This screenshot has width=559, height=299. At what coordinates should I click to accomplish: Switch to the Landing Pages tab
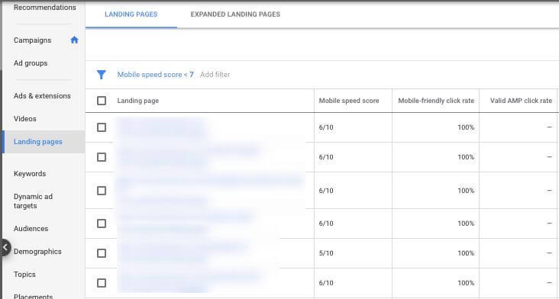click(x=131, y=14)
